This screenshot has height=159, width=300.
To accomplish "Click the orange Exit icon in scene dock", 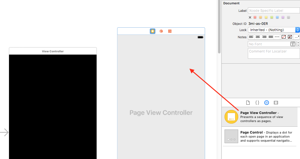I will (170, 31).
